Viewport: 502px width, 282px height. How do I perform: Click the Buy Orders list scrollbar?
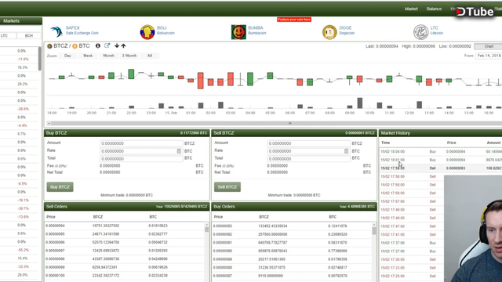(x=374, y=231)
